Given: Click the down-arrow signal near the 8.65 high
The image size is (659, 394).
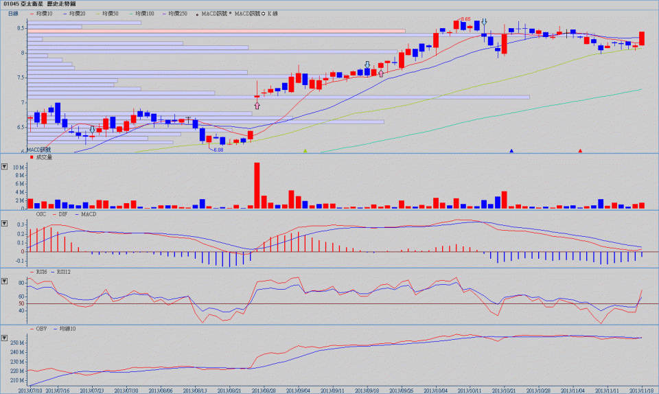Looking at the screenshot, I should (x=485, y=23).
